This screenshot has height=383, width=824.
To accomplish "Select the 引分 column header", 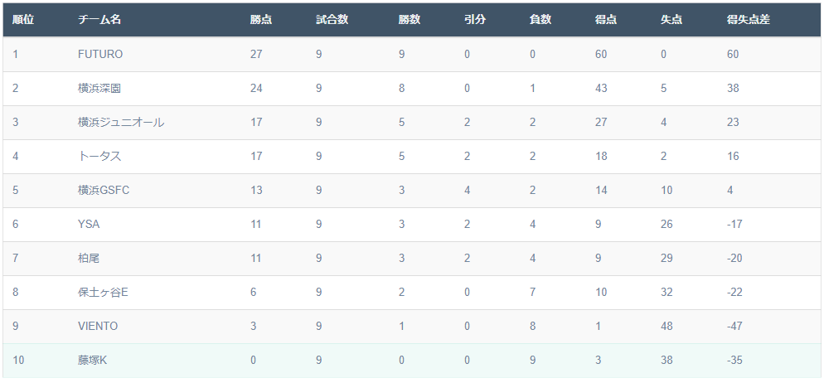I will click(x=475, y=19).
